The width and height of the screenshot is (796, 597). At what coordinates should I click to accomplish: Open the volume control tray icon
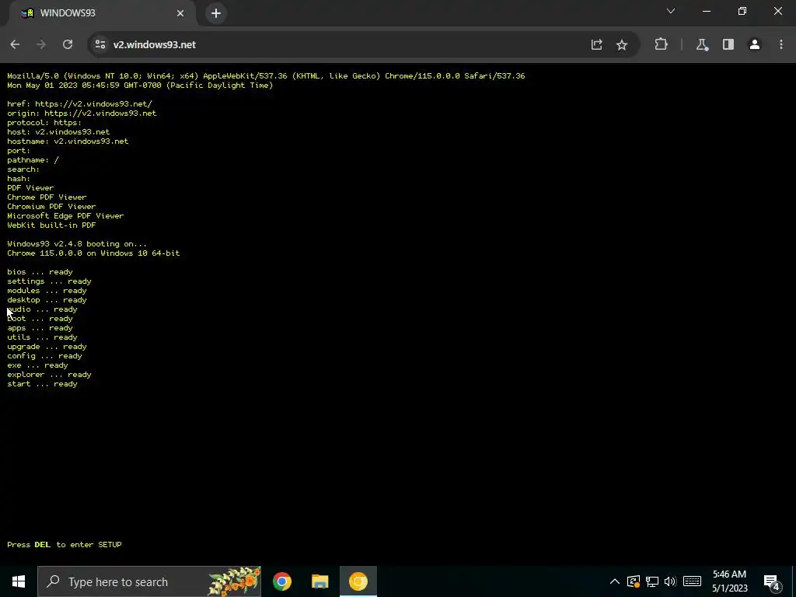pyautogui.click(x=670, y=581)
